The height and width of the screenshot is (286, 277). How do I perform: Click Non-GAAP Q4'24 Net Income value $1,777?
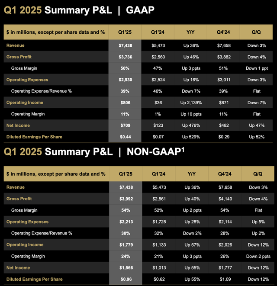coord(224,268)
